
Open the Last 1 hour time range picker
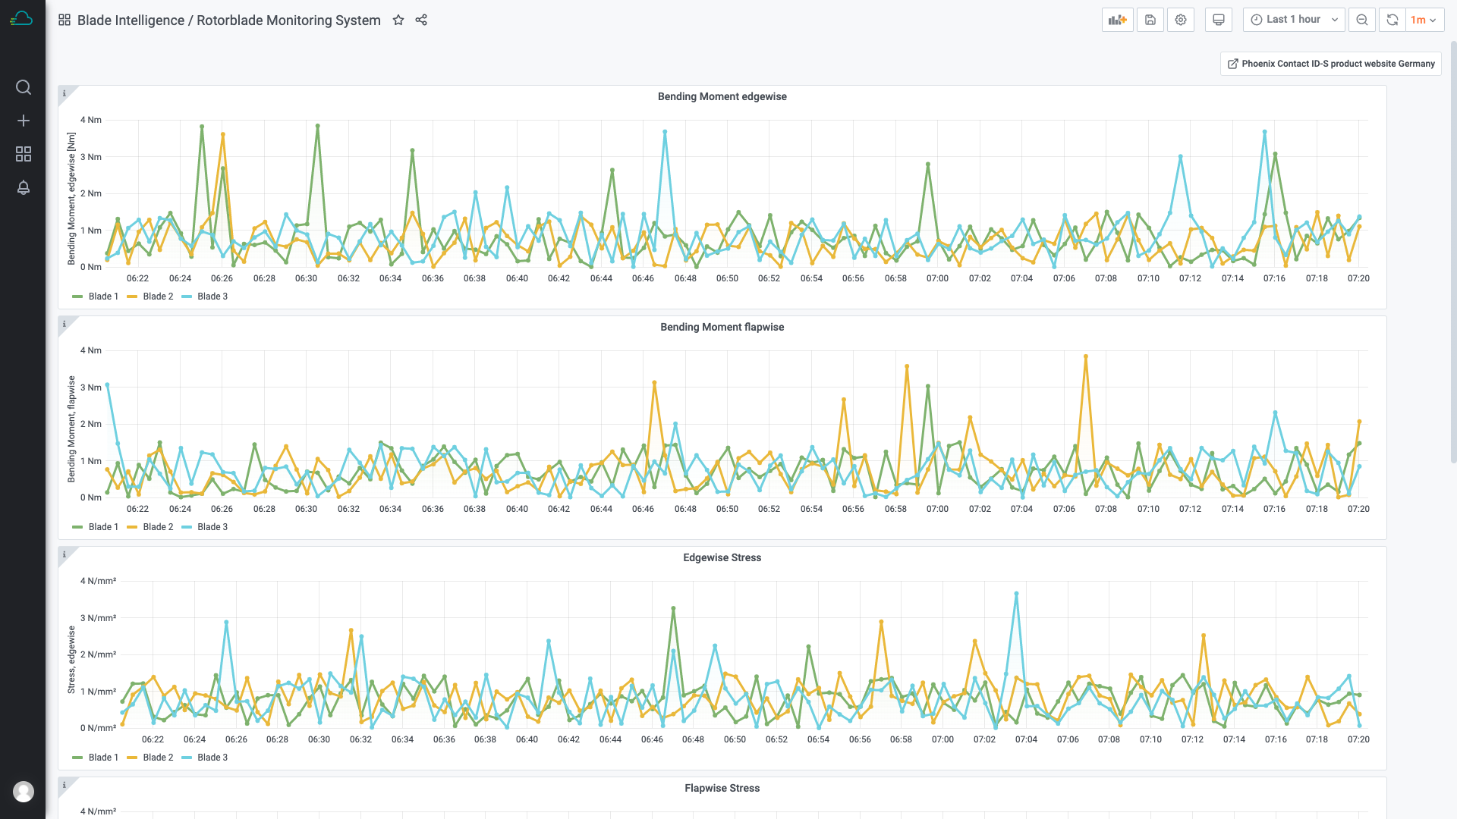pos(1292,20)
